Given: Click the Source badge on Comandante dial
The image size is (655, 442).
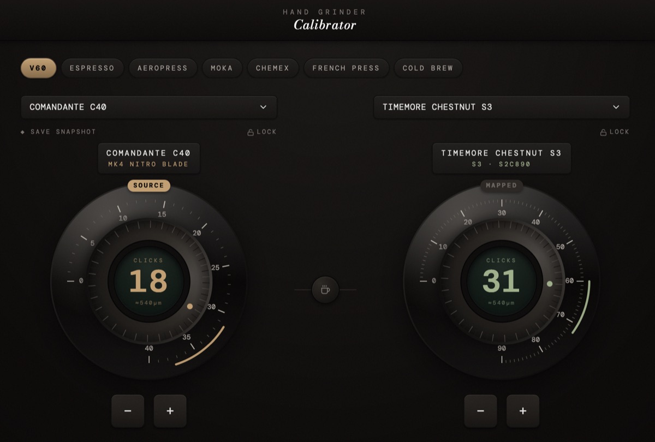Looking at the screenshot, I should pyautogui.click(x=149, y=186).
